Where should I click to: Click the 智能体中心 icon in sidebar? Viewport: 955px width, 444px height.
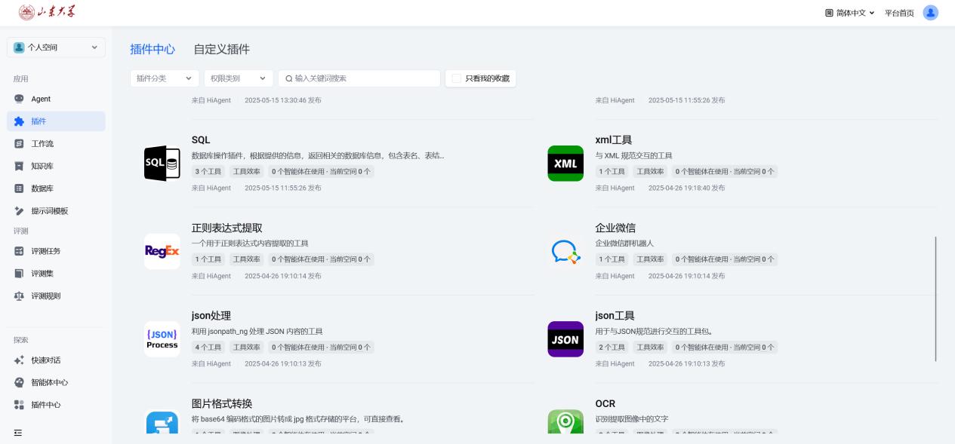[19, 382]
